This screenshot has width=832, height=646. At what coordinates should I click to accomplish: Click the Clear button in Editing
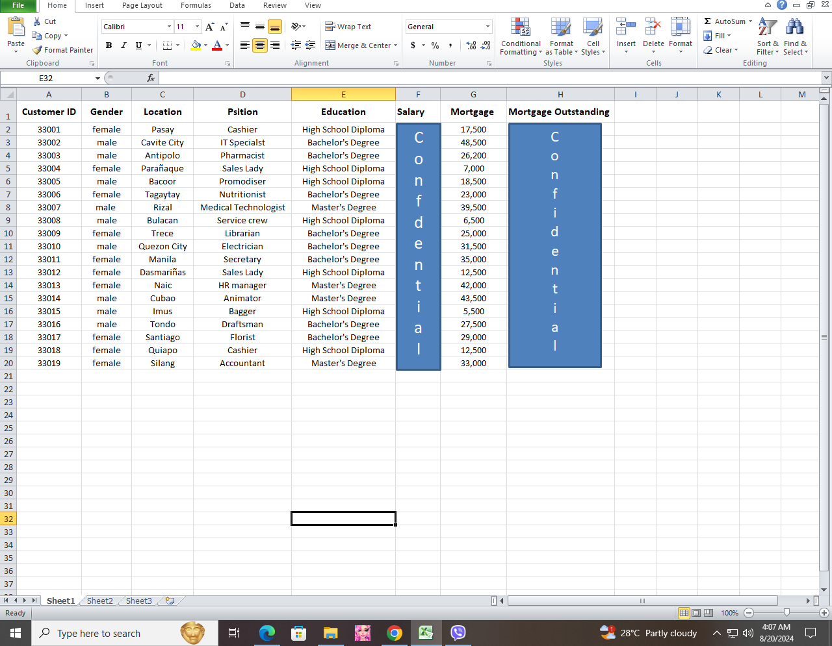tap(720, 50)
